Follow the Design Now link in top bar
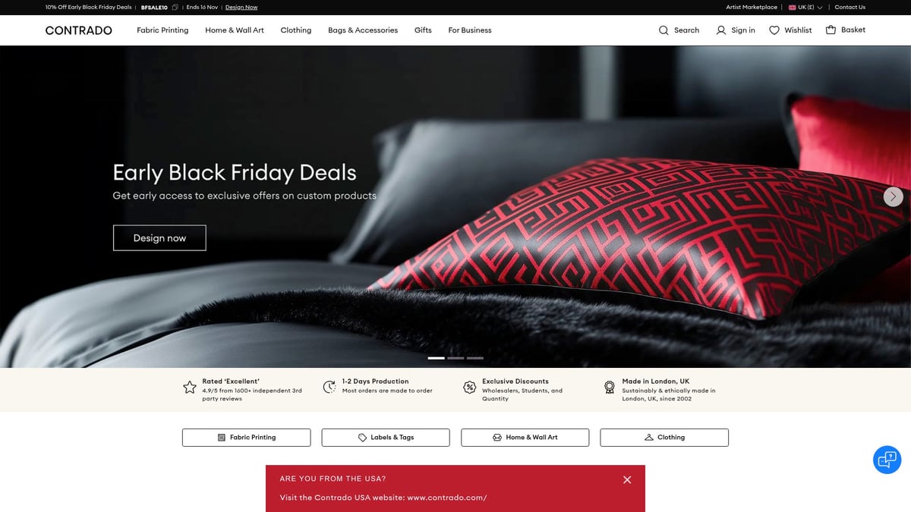911x512 pixels. pos(241,8)
